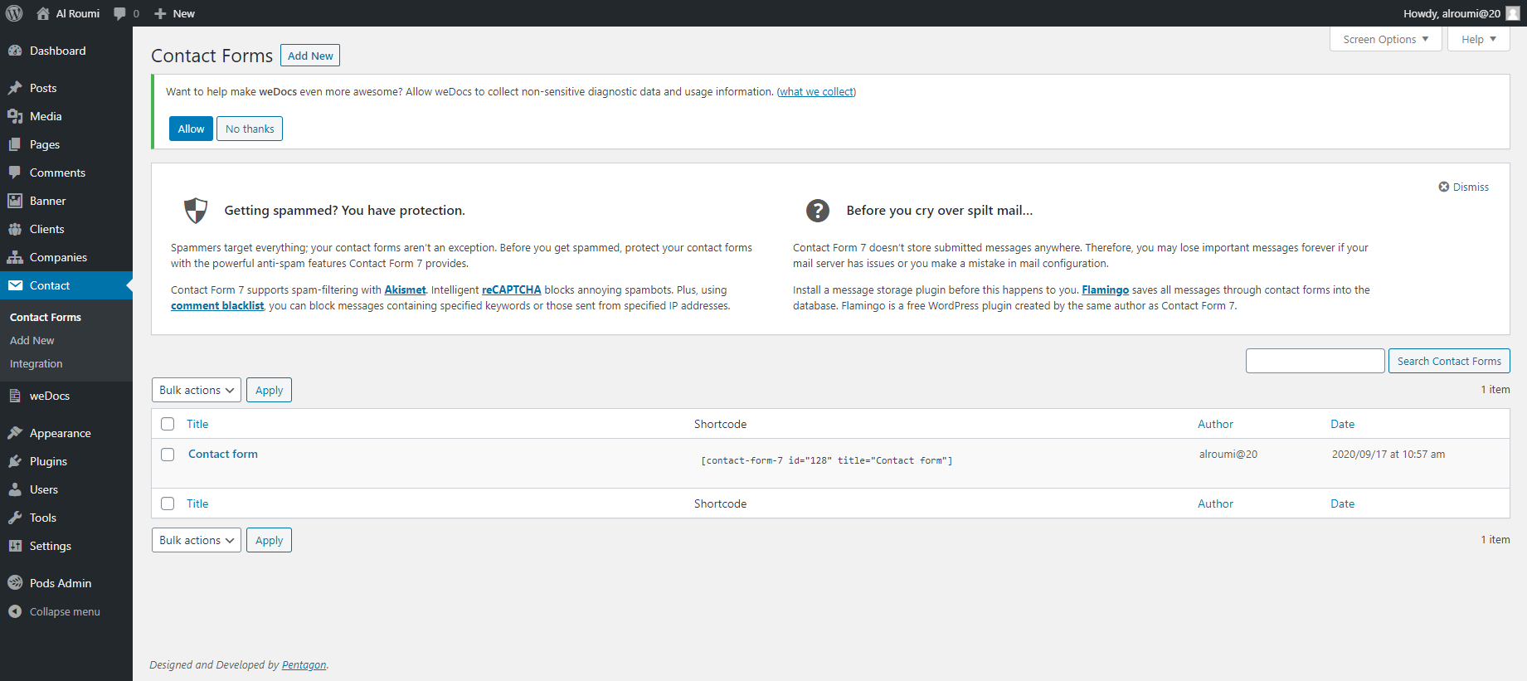Click the Banner image icon
This screenshot has height=681, width=1527.
[15, 201]
